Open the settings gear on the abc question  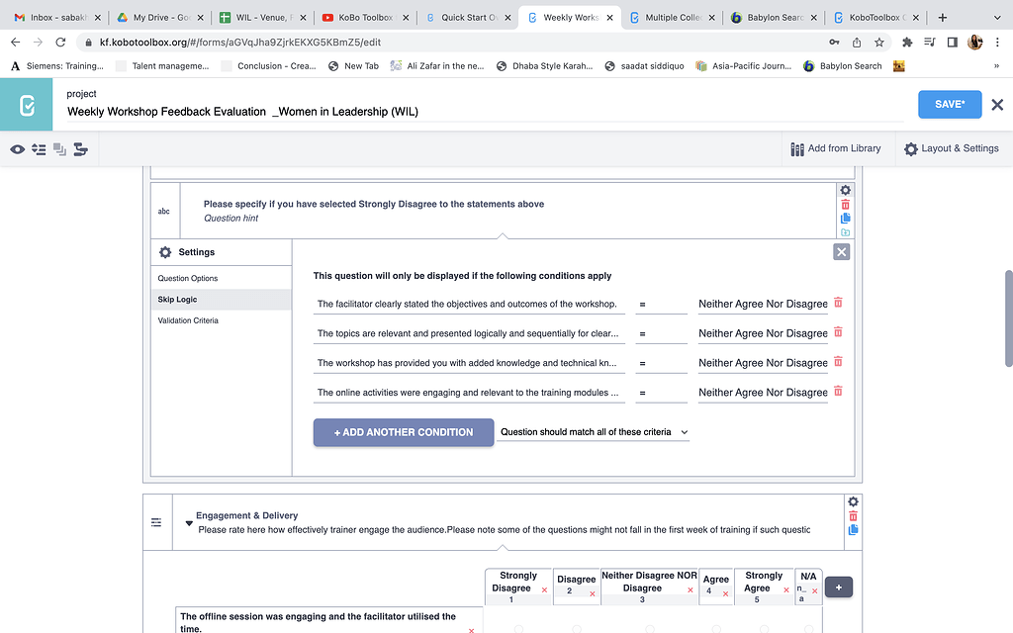coord(845,189)
